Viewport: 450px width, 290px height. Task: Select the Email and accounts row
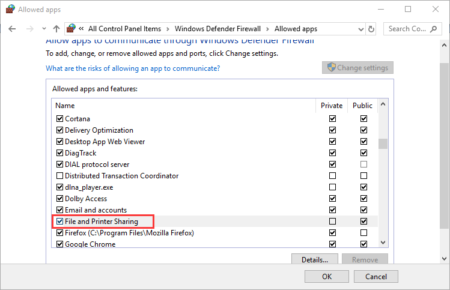pos(214,210)
